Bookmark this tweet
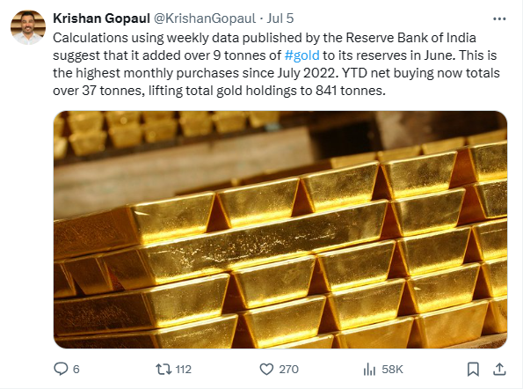Viewport: 523px width, 389px height. click(x=473, y=370)
